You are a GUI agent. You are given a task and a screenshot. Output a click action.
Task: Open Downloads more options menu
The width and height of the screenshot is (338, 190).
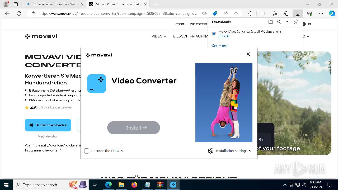[288, 22]
